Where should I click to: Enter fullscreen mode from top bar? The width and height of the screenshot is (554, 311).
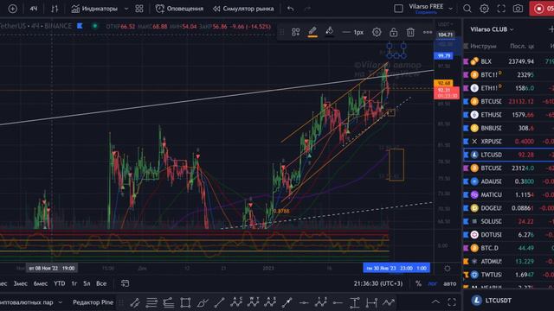(x=501, y=9)
